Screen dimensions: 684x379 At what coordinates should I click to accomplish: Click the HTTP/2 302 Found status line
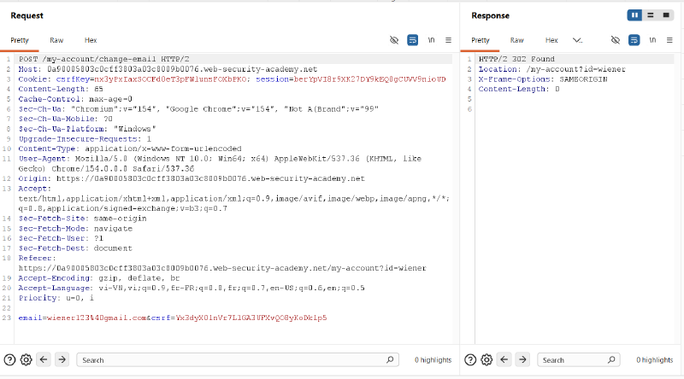tap(516, 59)
